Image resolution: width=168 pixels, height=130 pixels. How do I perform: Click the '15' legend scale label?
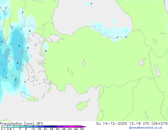point(39,129)
